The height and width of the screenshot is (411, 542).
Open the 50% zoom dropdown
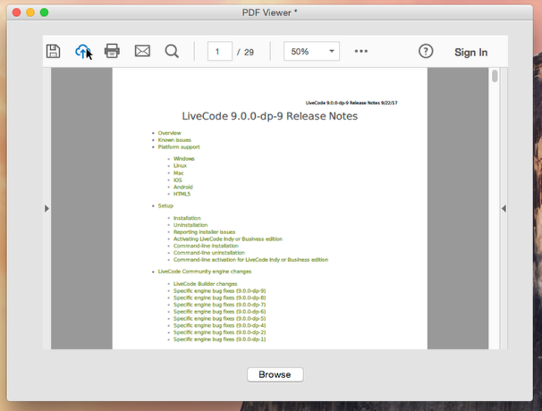[x=311, y=51]
